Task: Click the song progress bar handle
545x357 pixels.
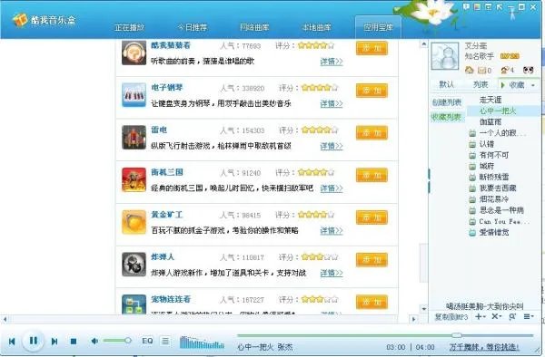Action: (x=457, y=335)
